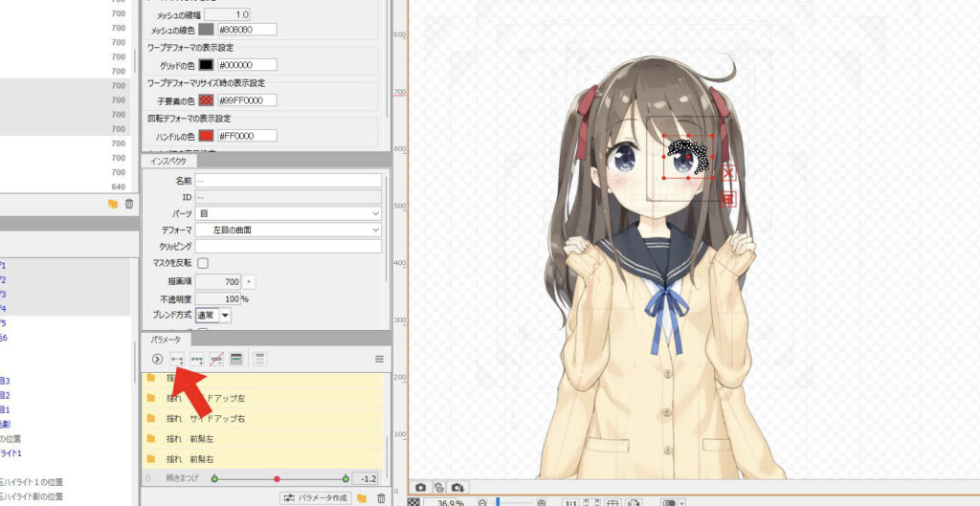Click the パラメータ作成 button
The image size is (980, 506).
pos(316,498)
